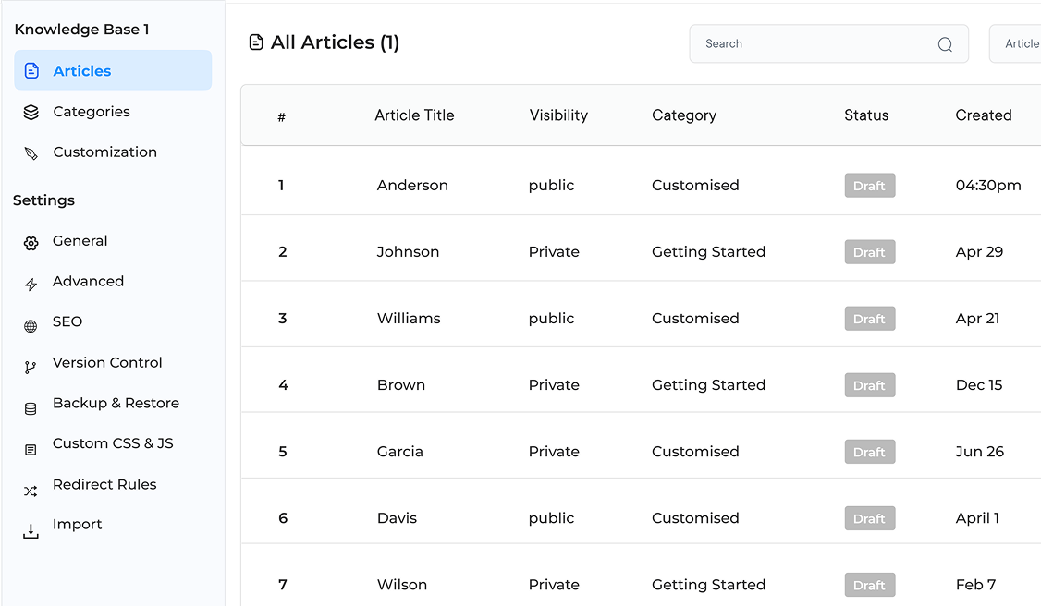Screen dimensions: 1041x606
Task: Click the Articles document icon in sidebar
Action: tap(31, 70)
